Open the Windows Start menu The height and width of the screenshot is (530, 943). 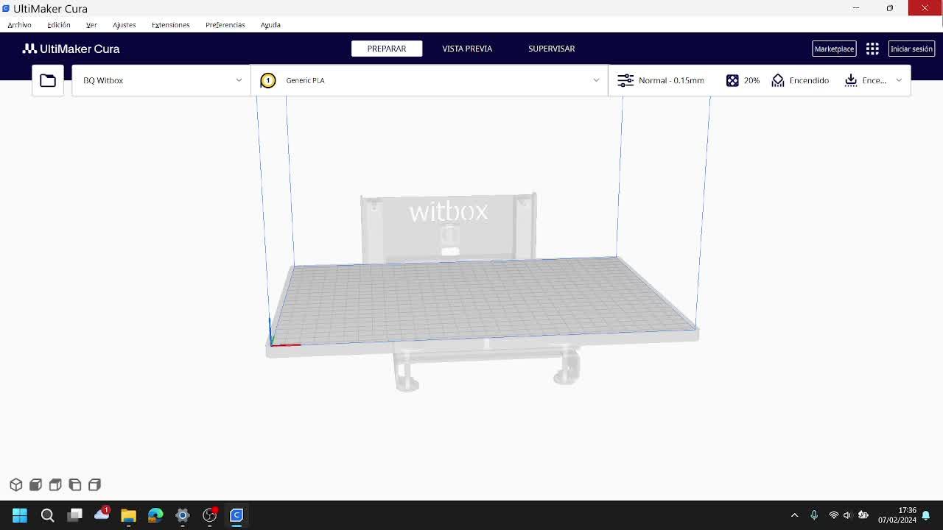[20, 515]
